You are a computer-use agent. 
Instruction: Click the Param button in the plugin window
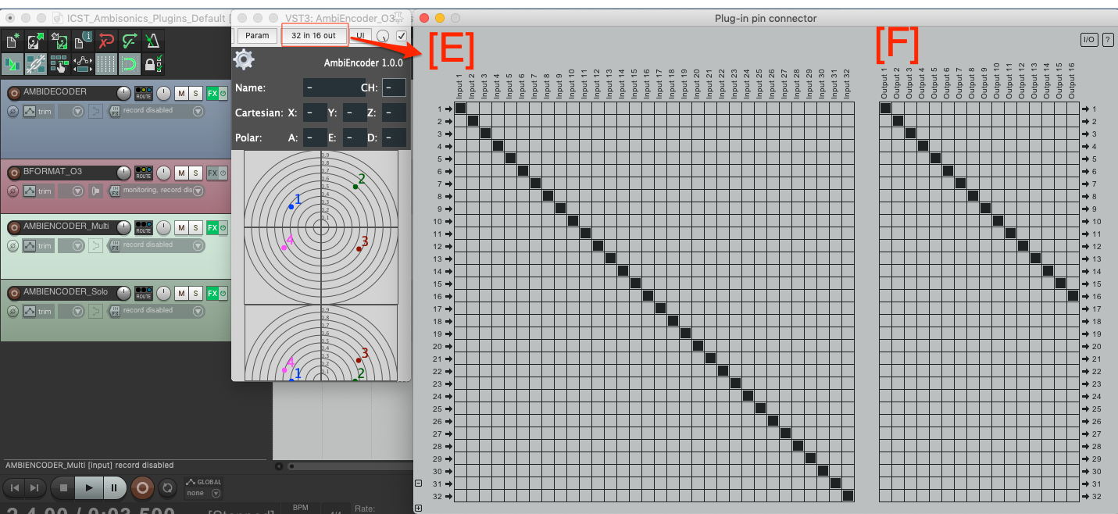257,36
